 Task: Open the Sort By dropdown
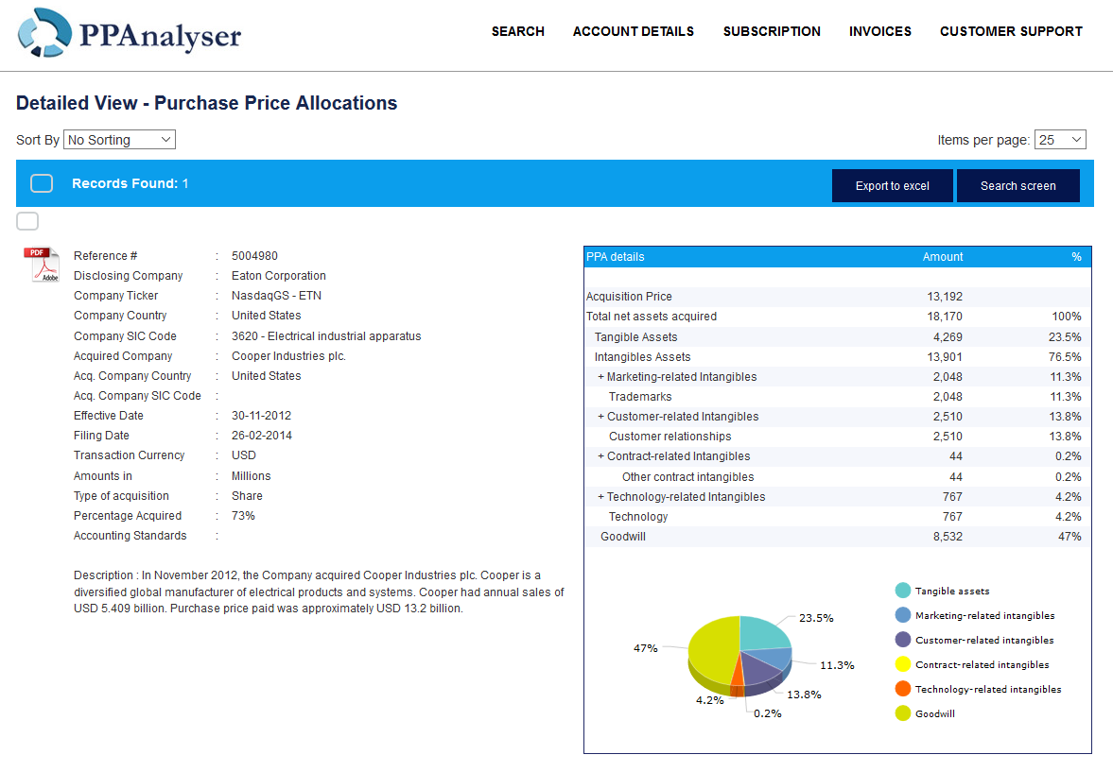point(119,140)
